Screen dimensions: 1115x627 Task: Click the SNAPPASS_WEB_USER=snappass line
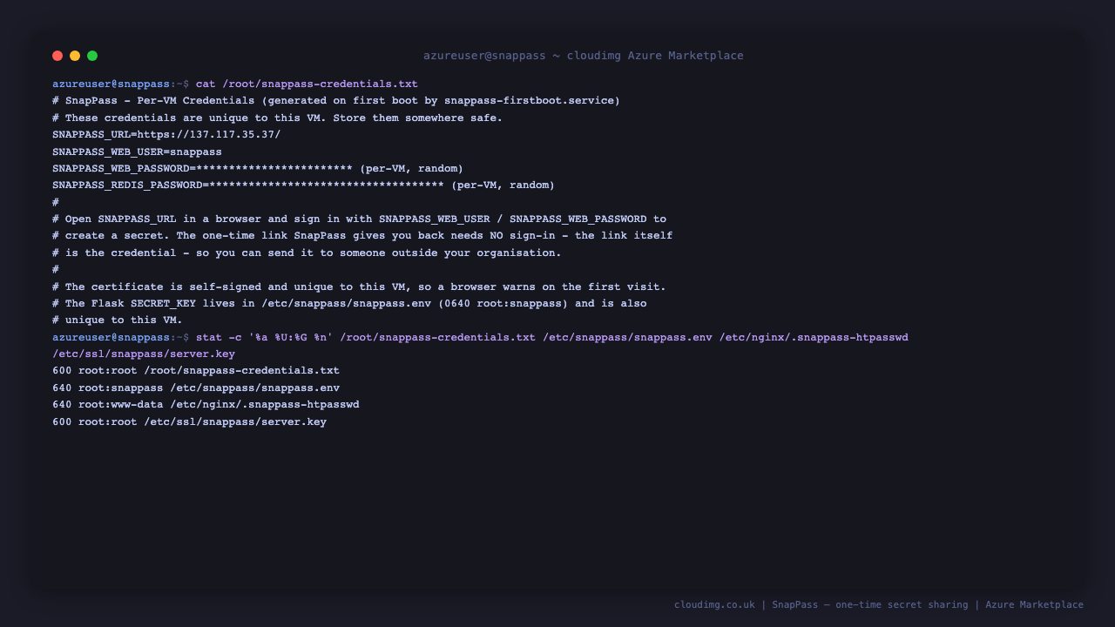137,152
